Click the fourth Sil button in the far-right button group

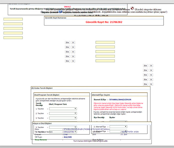point(151,80)
